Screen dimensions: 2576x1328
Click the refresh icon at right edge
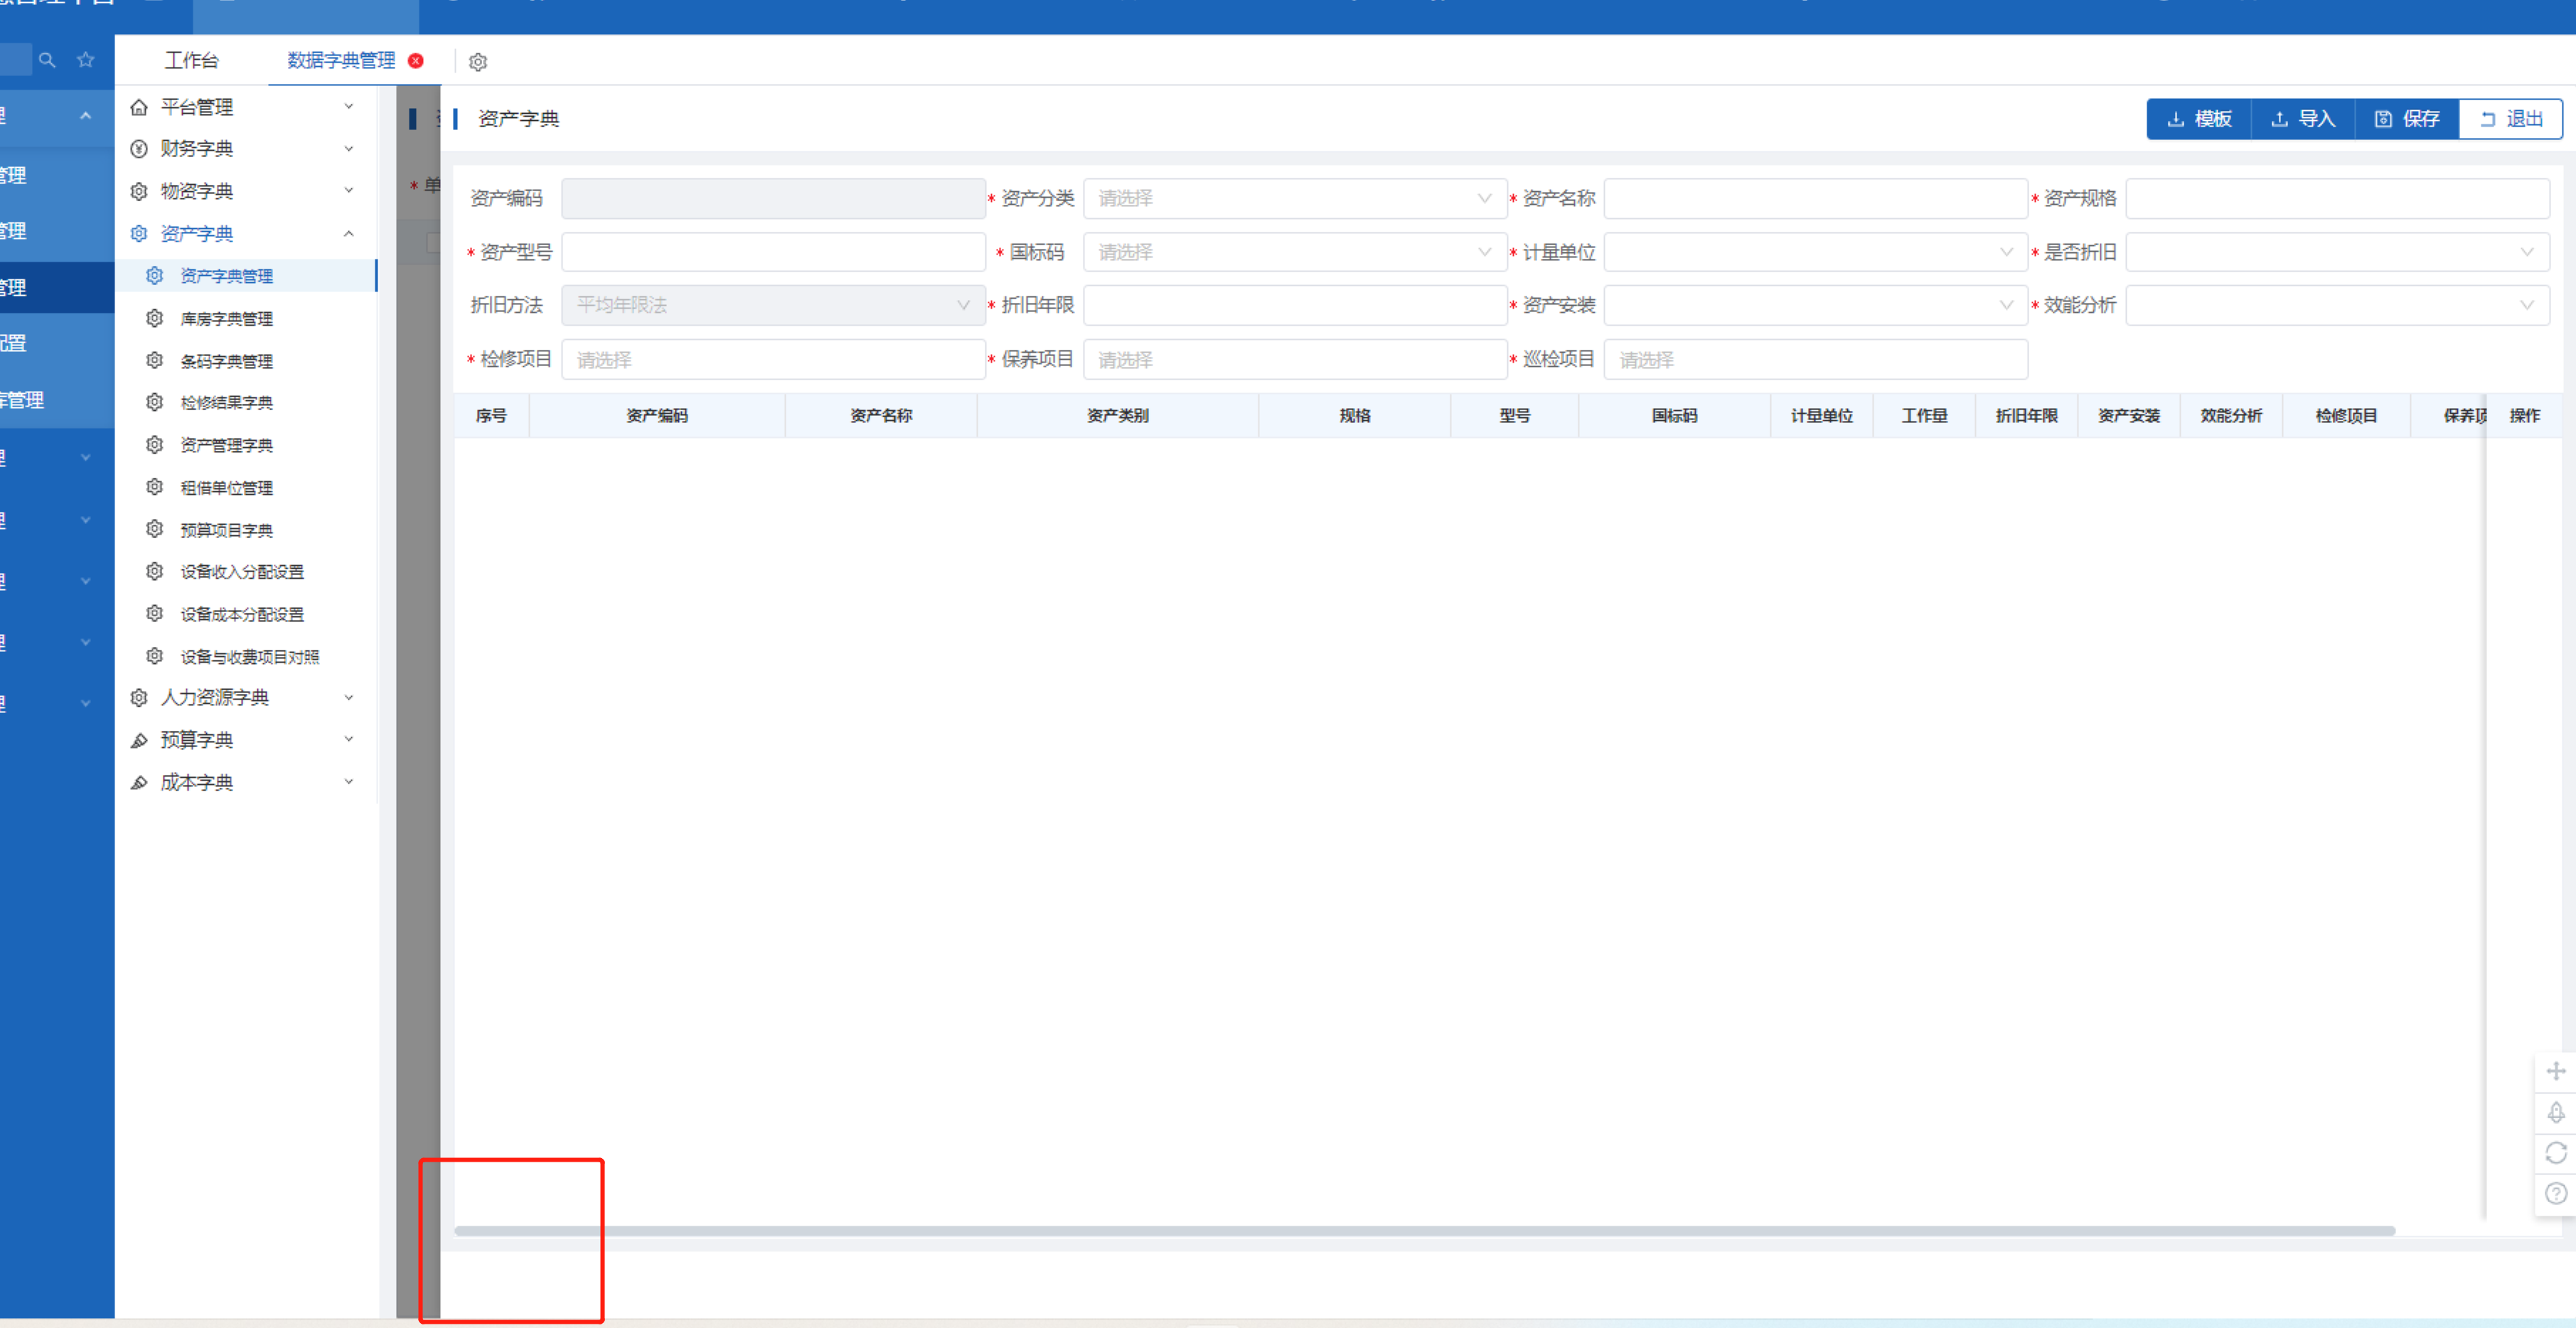(x=2556, y=1153)
